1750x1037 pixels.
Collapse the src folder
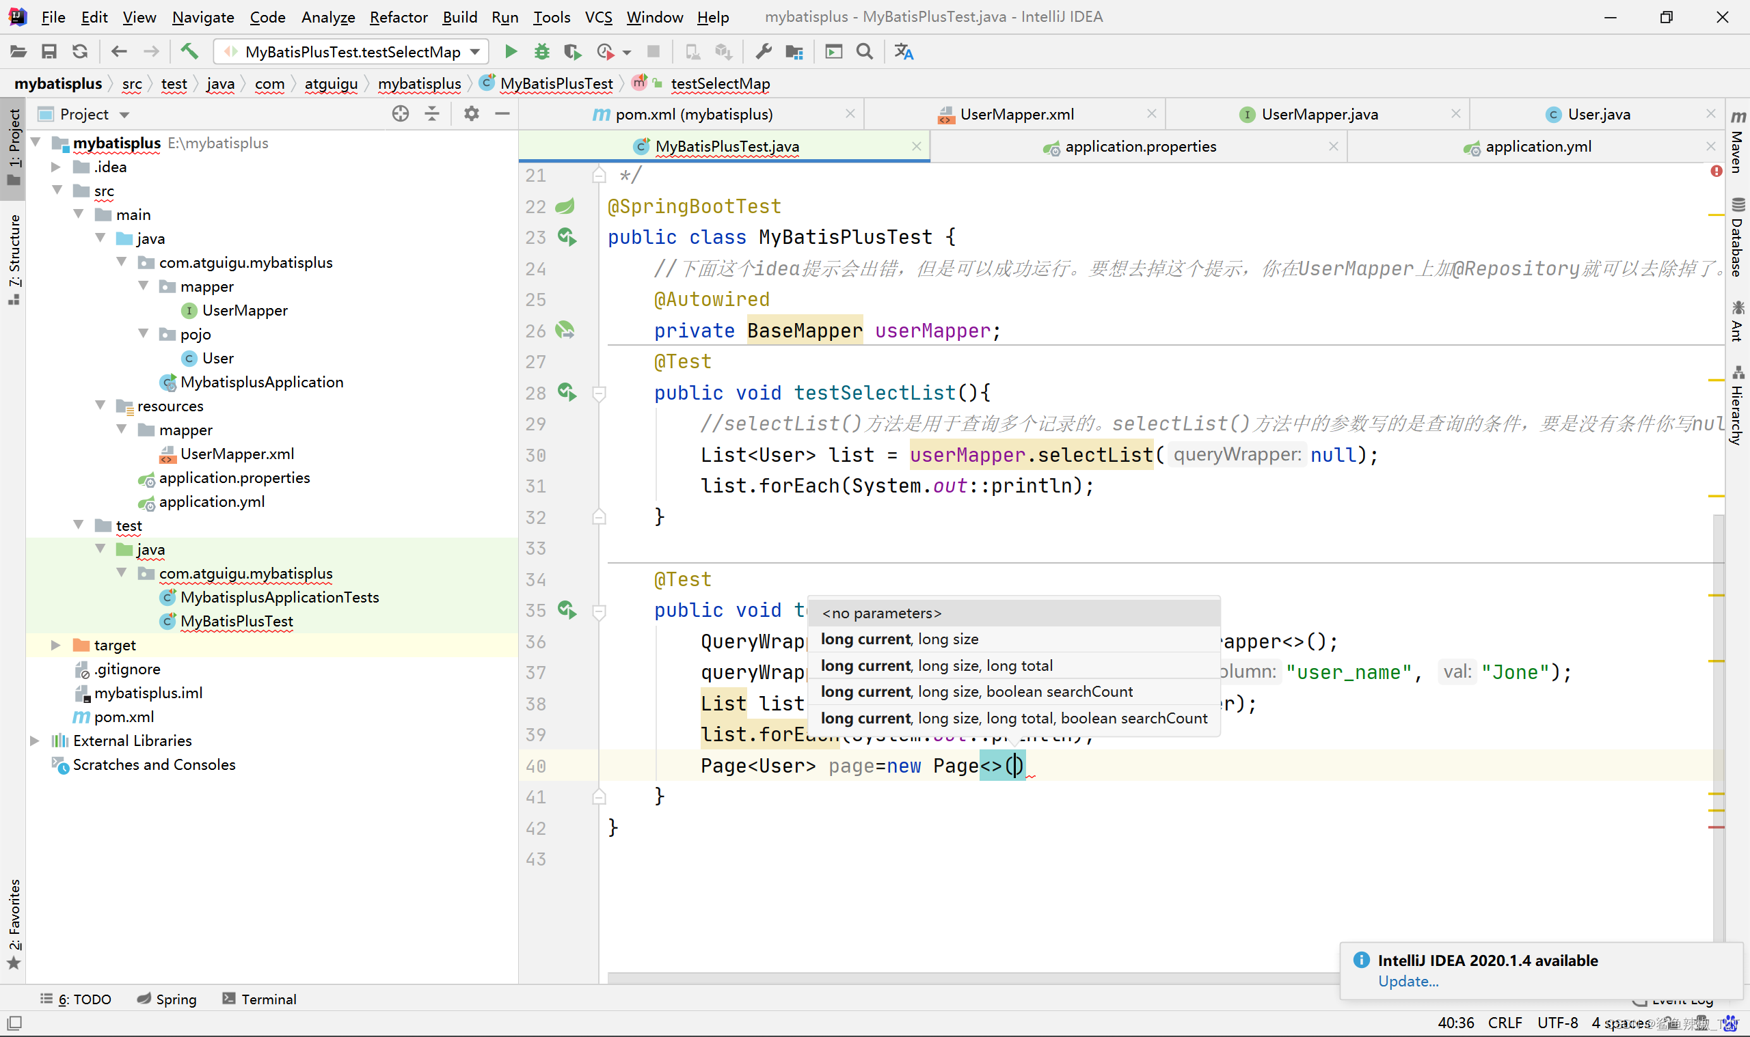57,191
